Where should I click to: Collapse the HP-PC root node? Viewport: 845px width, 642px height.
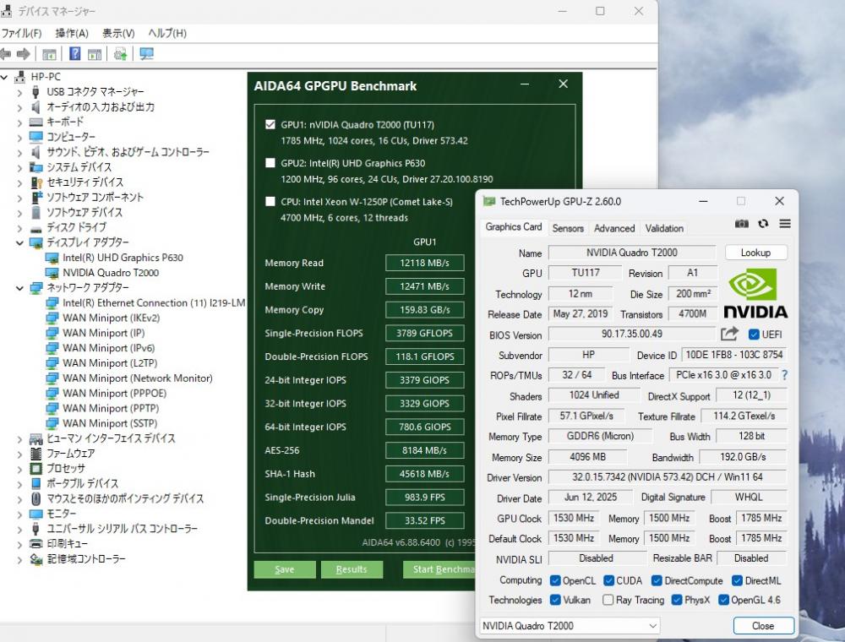(x=4, y=78)
